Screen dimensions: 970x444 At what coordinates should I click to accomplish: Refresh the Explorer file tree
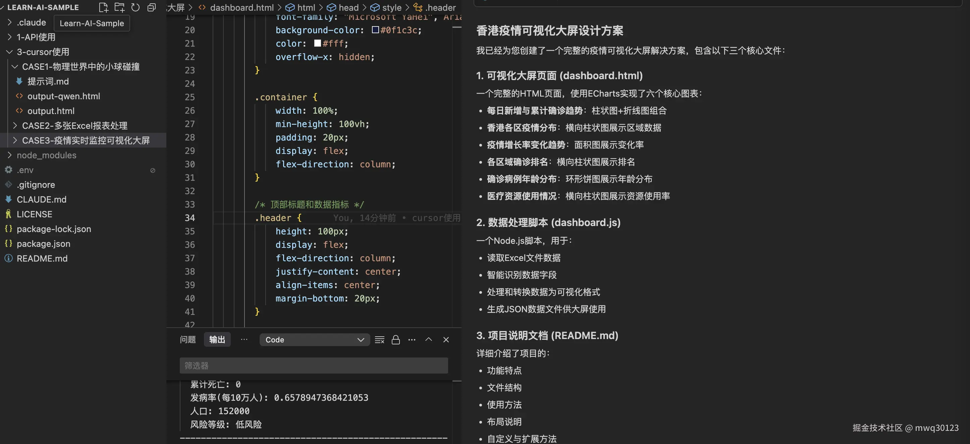(x=136, y=7)
